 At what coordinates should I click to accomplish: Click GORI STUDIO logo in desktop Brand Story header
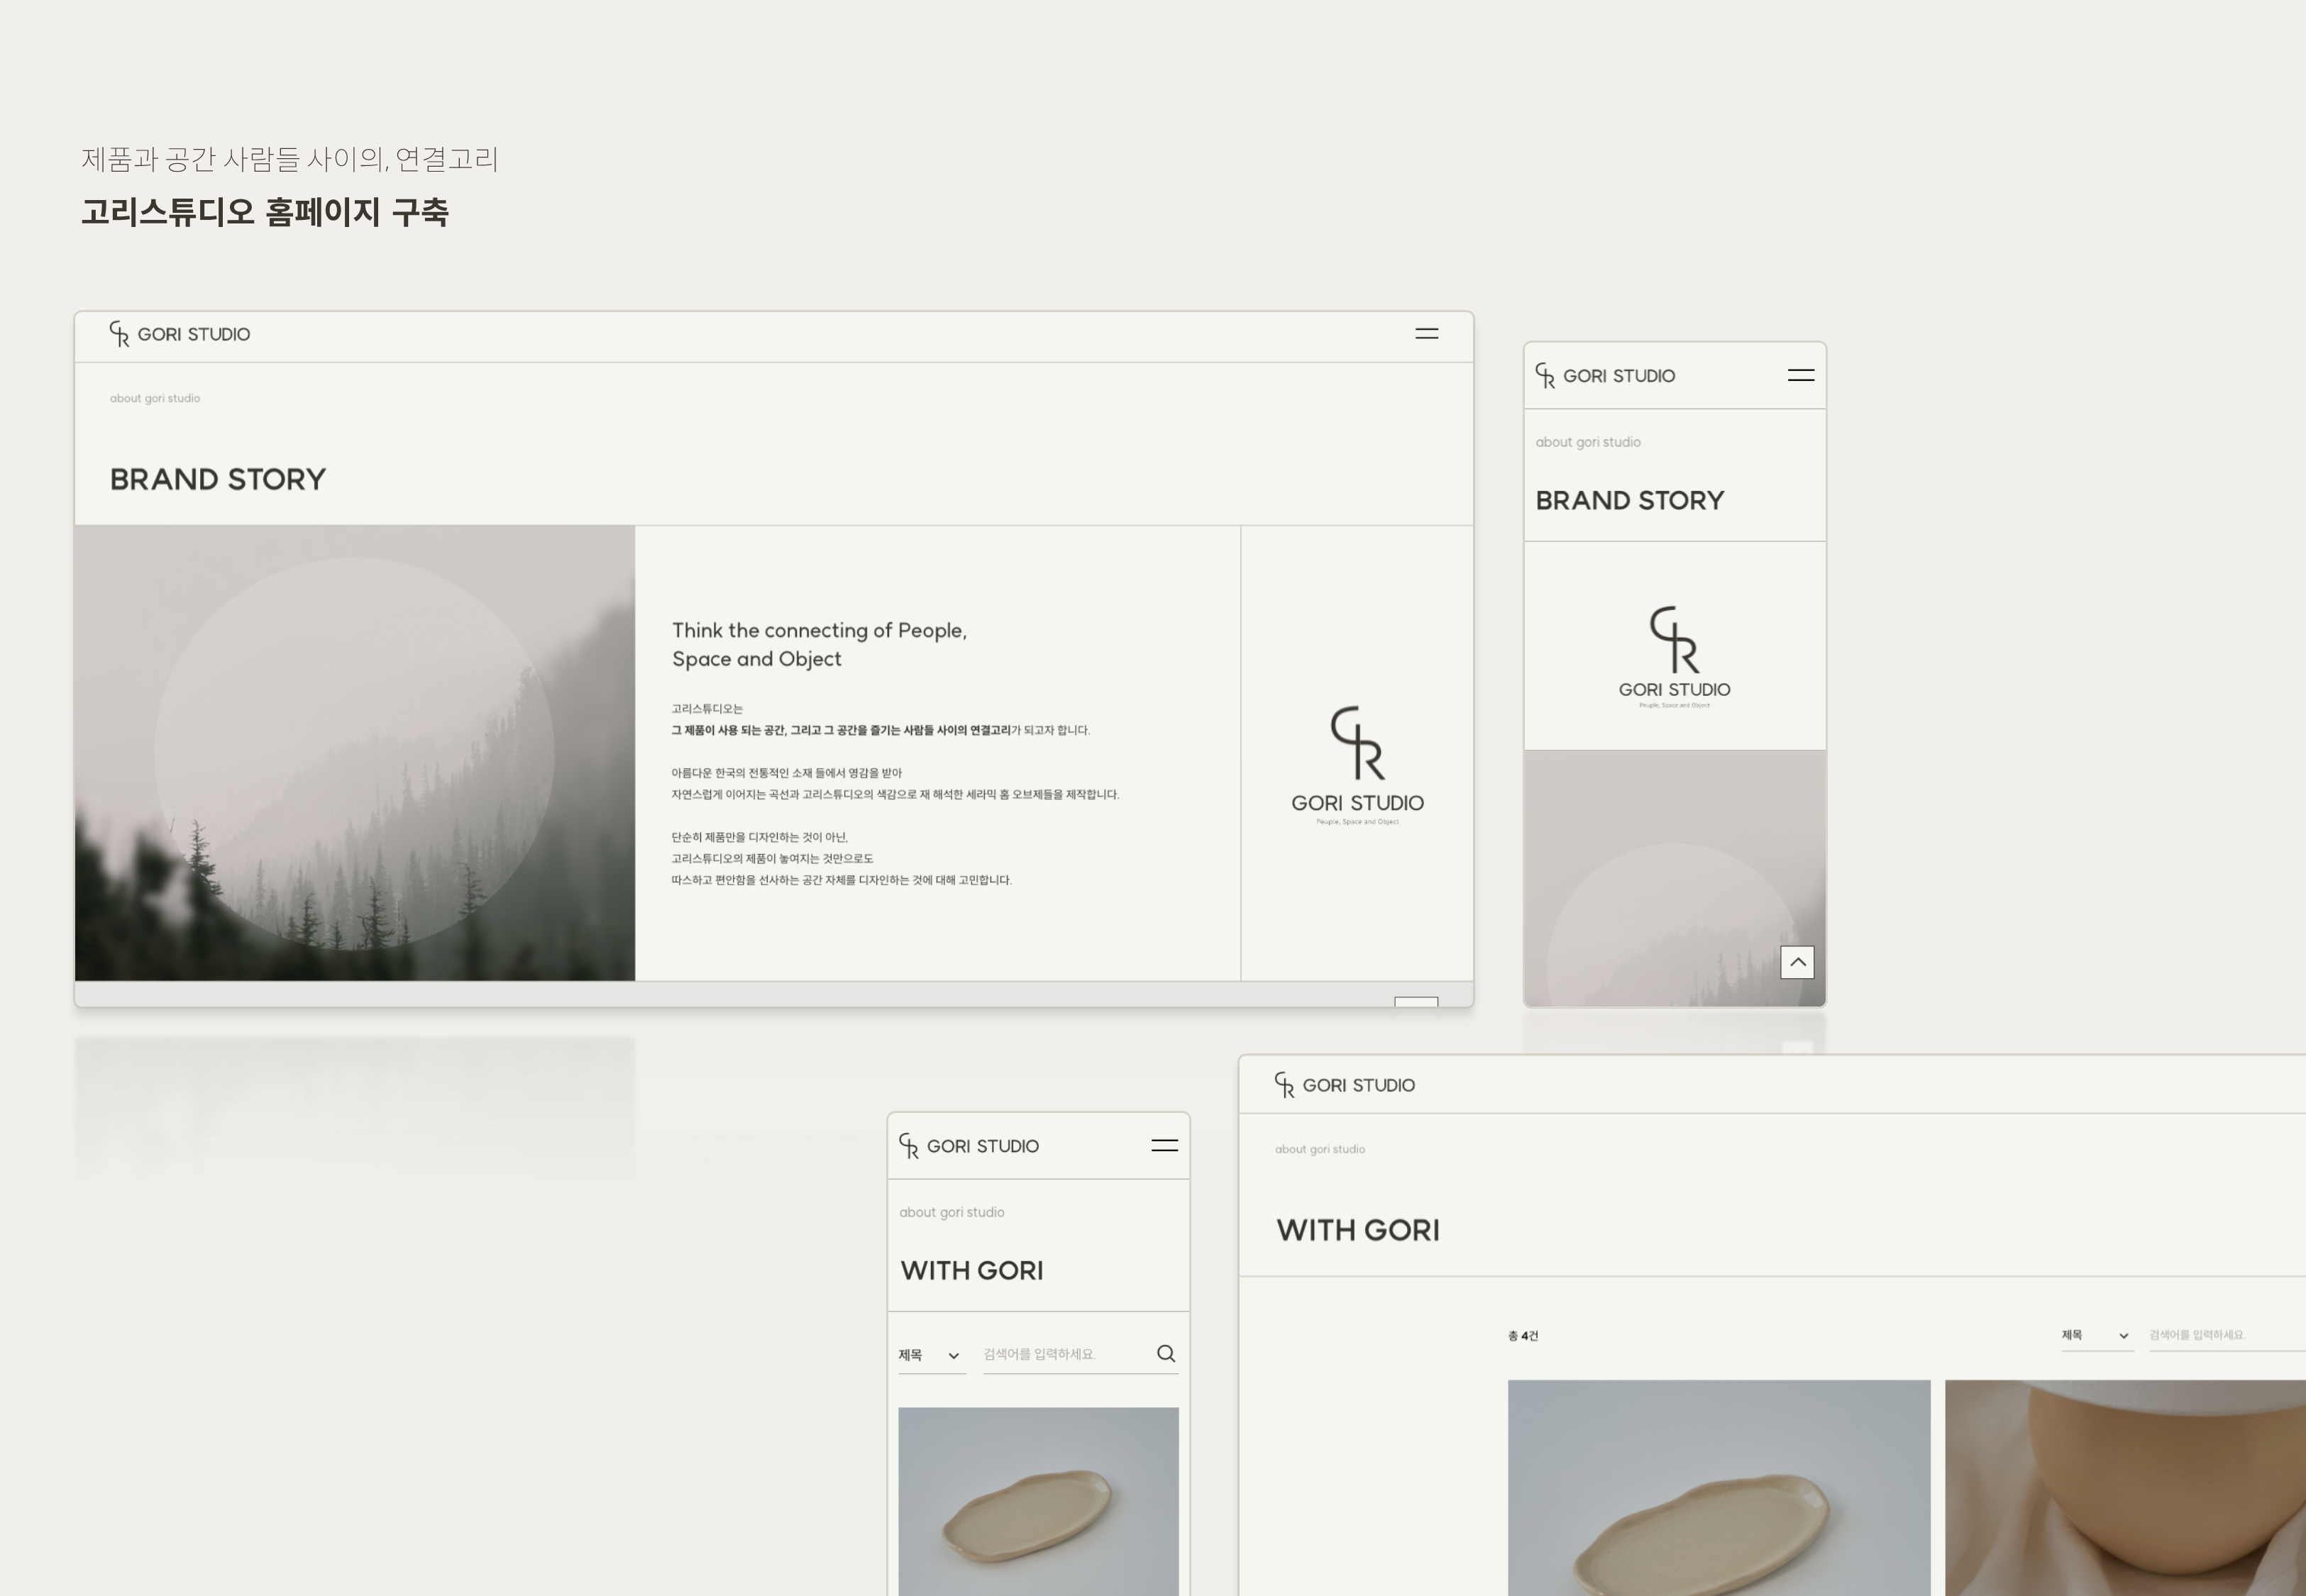pos(180,335)
